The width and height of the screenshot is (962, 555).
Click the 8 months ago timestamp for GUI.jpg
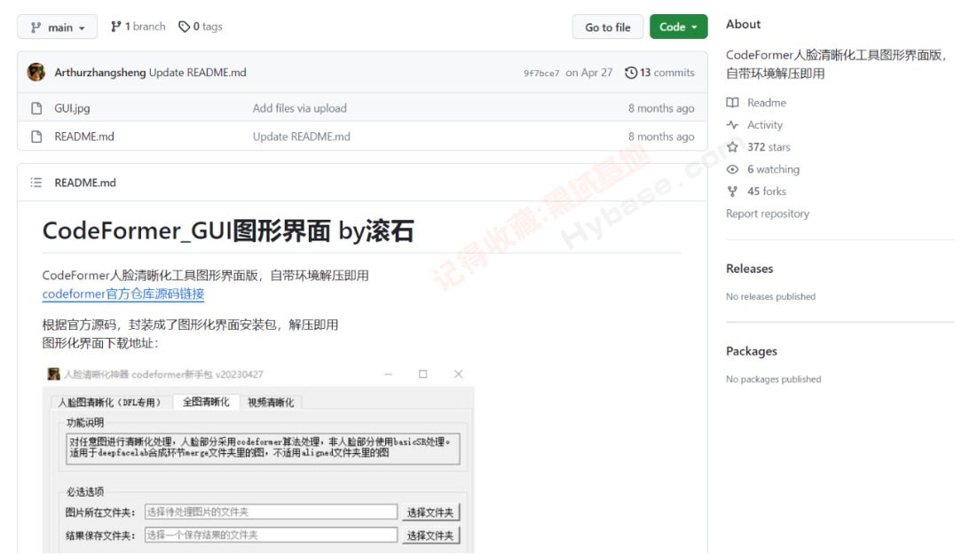click(x=661, y=108)
